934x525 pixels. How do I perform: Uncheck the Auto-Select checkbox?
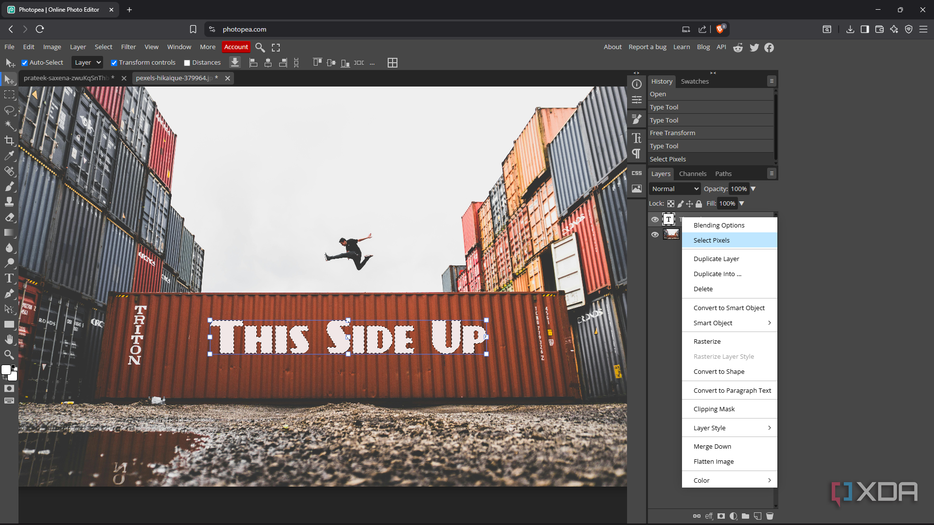pyautogui.click(x=24, y=63)
